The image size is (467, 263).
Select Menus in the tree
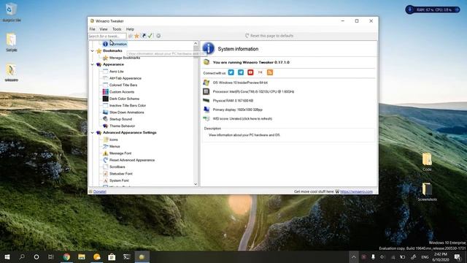tap(115, 147)
